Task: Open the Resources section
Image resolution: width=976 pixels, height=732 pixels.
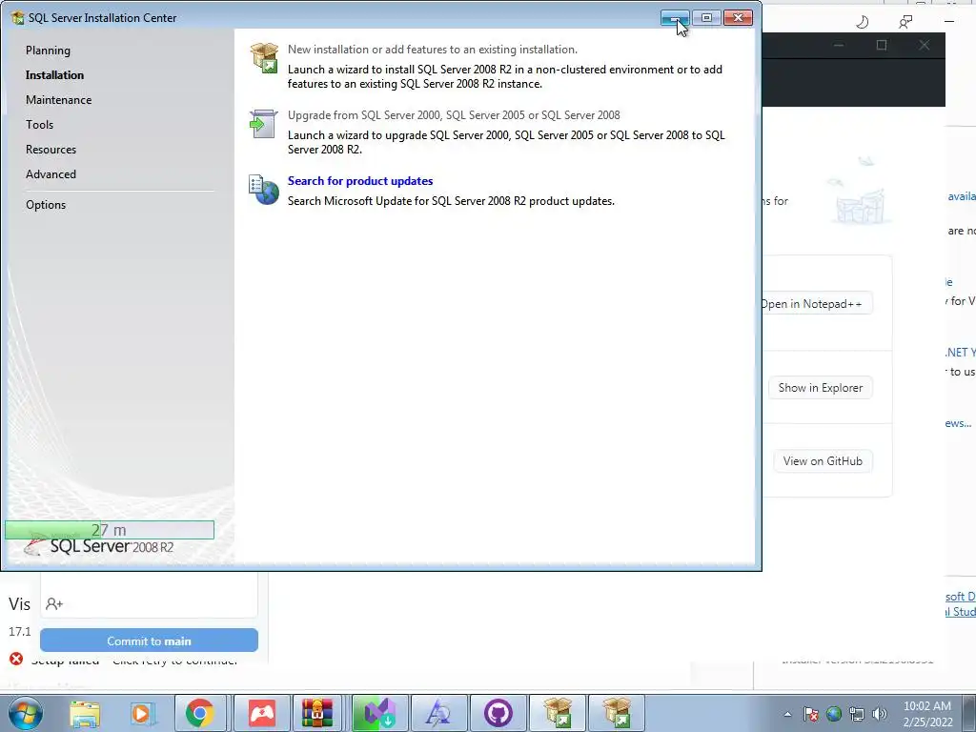Action: point(51,150)
